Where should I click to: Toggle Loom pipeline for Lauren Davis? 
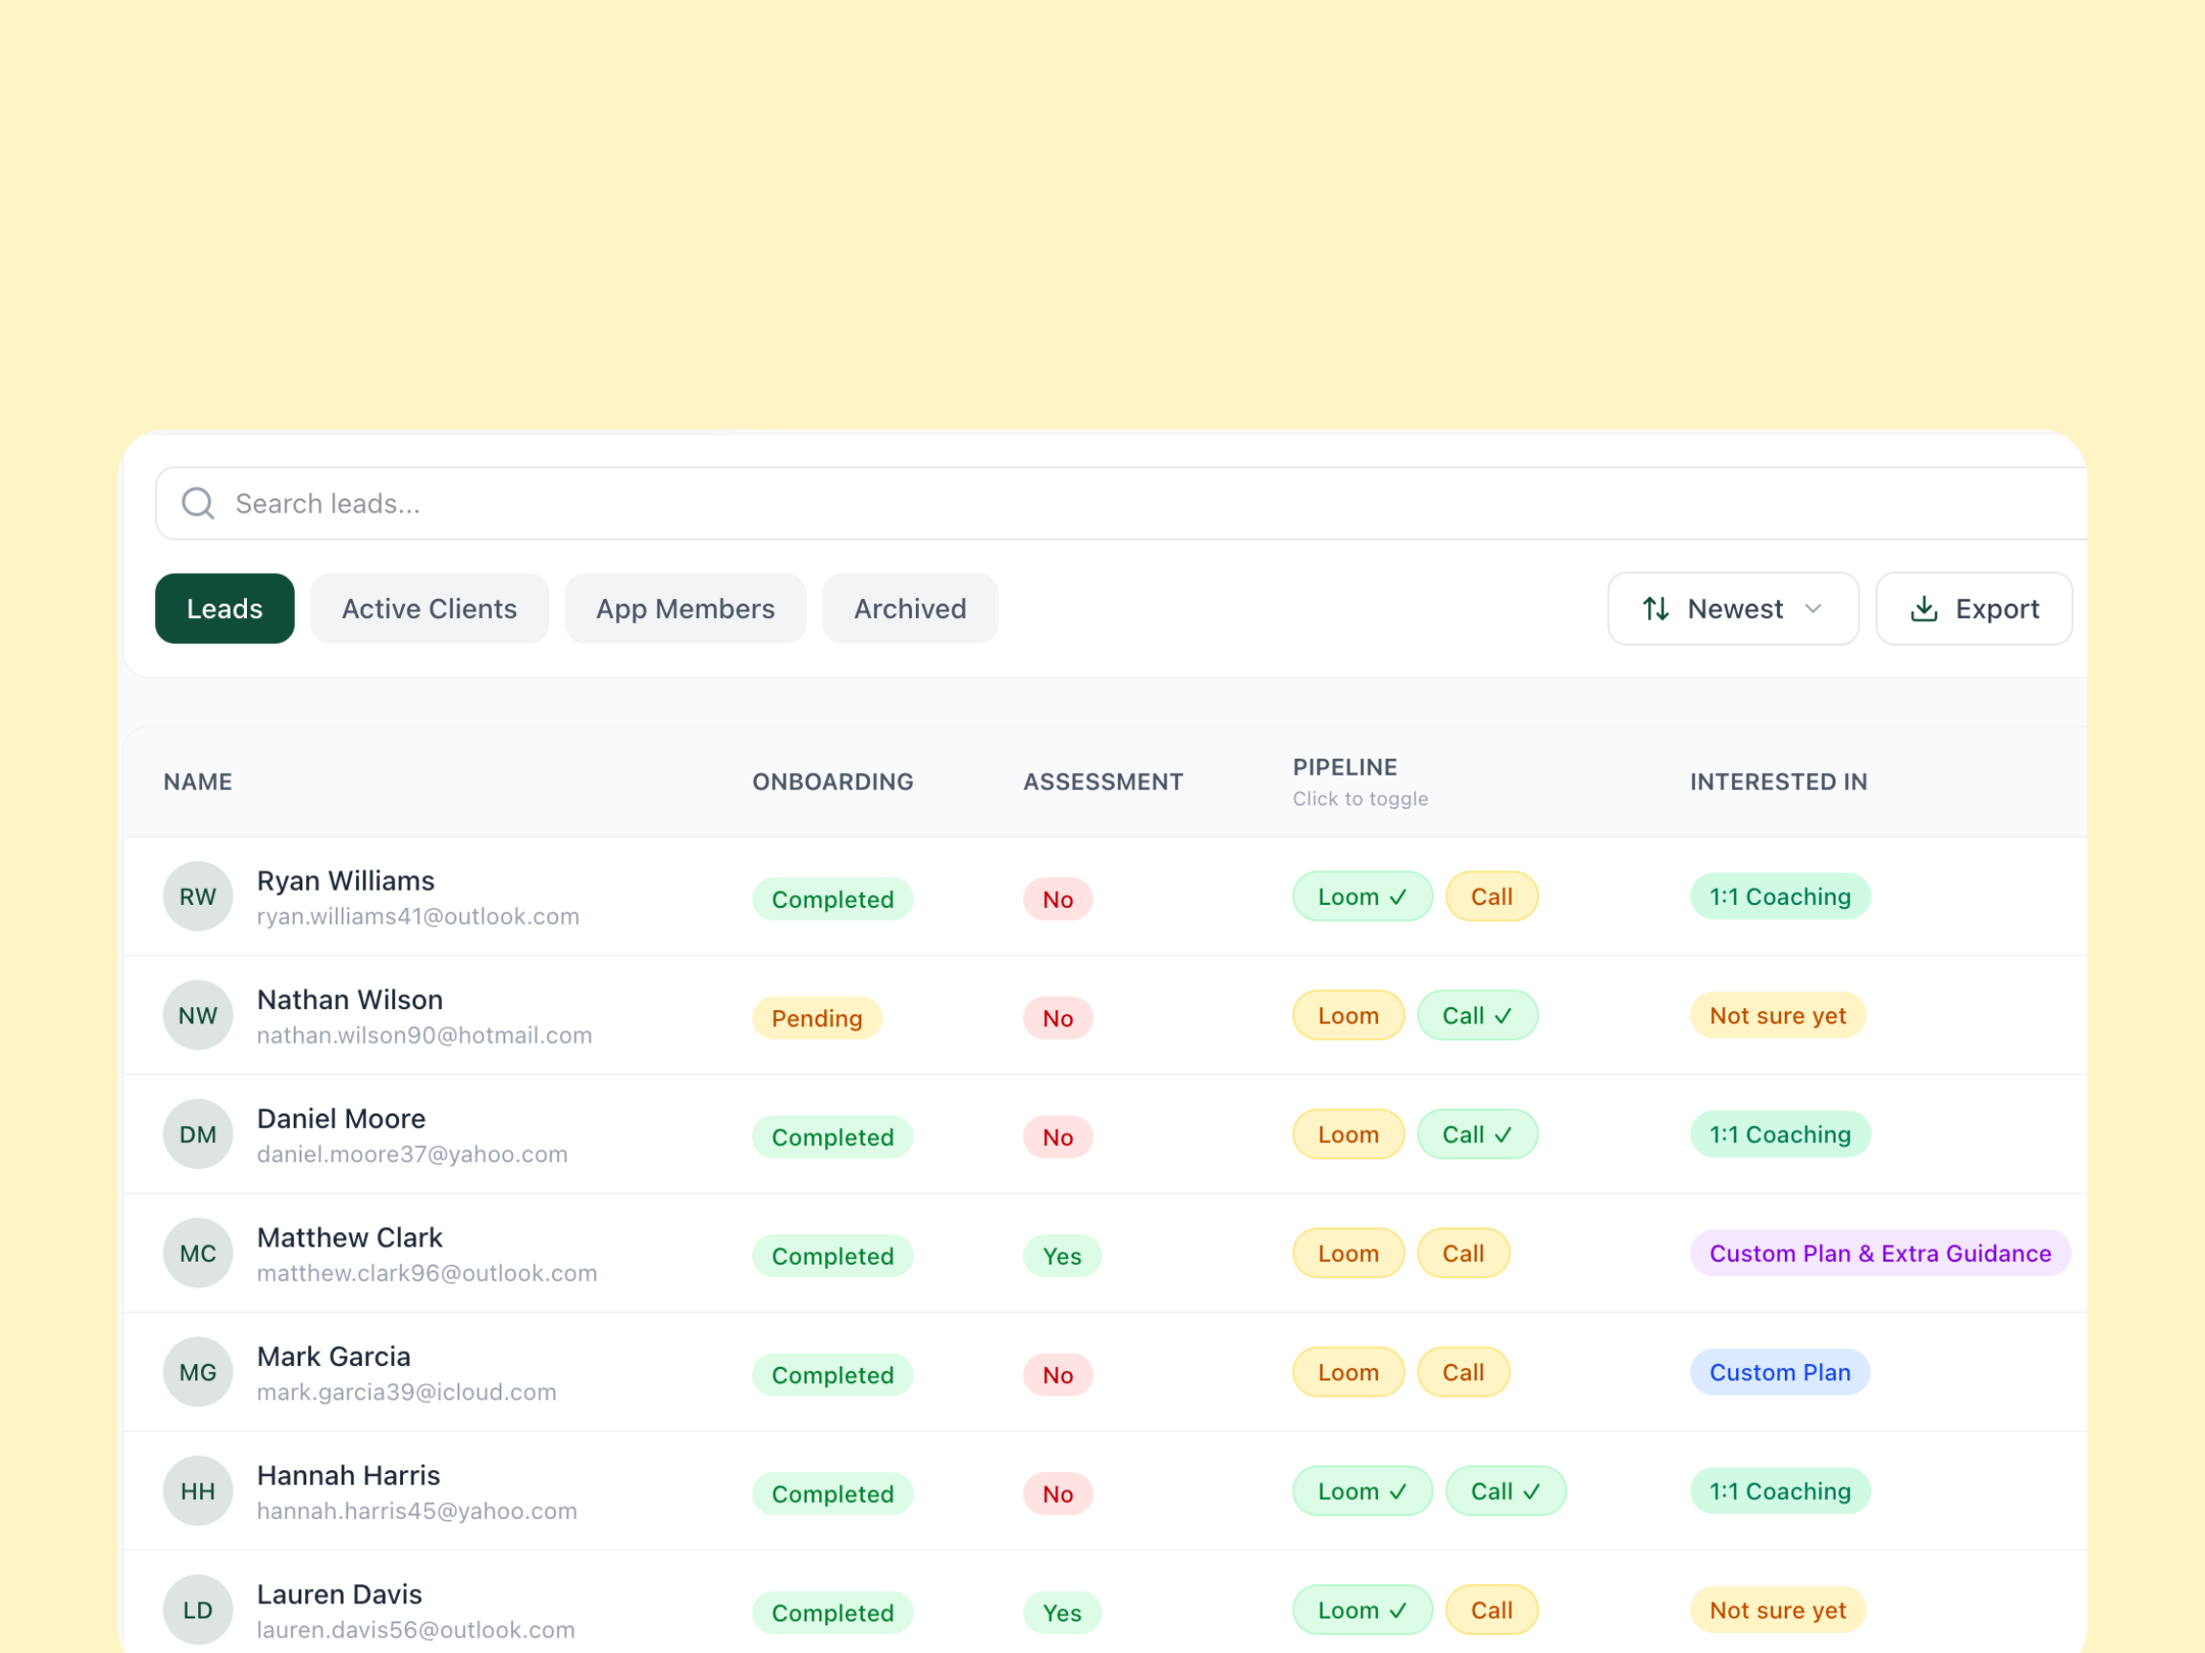(x=1362, y=1610)
